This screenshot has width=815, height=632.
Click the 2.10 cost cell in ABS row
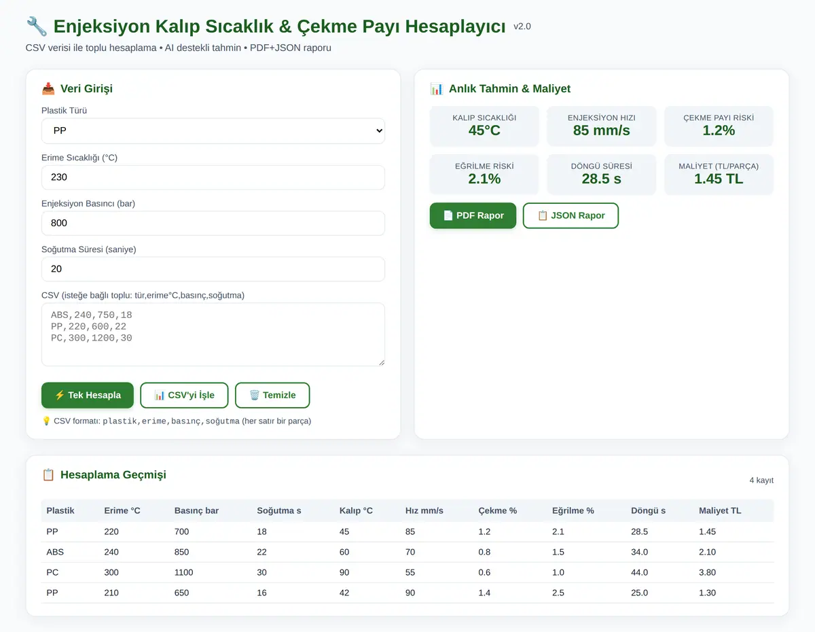[x=707, y=552]
